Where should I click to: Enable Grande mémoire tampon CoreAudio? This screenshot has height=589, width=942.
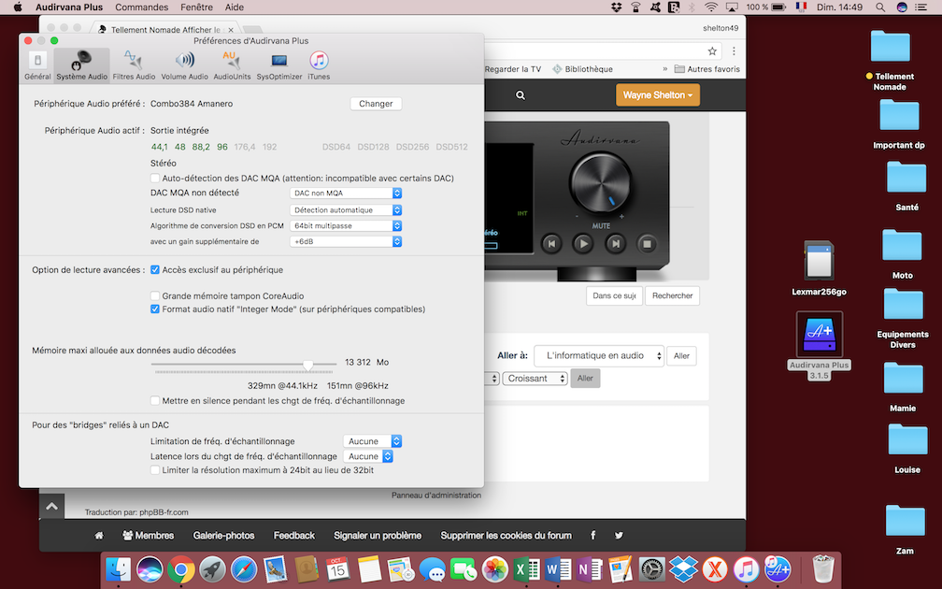click(155, 295)
